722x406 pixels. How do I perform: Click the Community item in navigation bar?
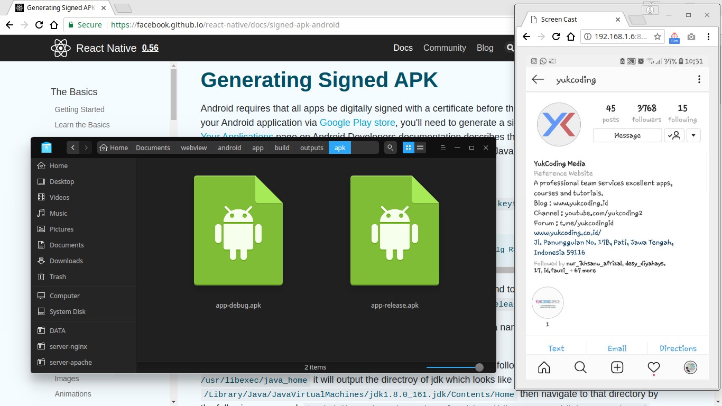445,48
